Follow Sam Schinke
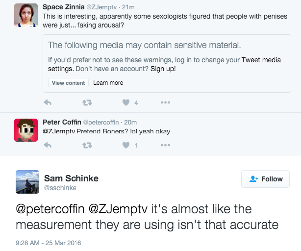The image size is (301, 251). pyautogui.click(x=265, y=179)
